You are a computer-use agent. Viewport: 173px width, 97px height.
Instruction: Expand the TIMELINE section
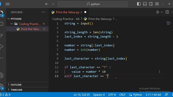click(x=28, y=90)
